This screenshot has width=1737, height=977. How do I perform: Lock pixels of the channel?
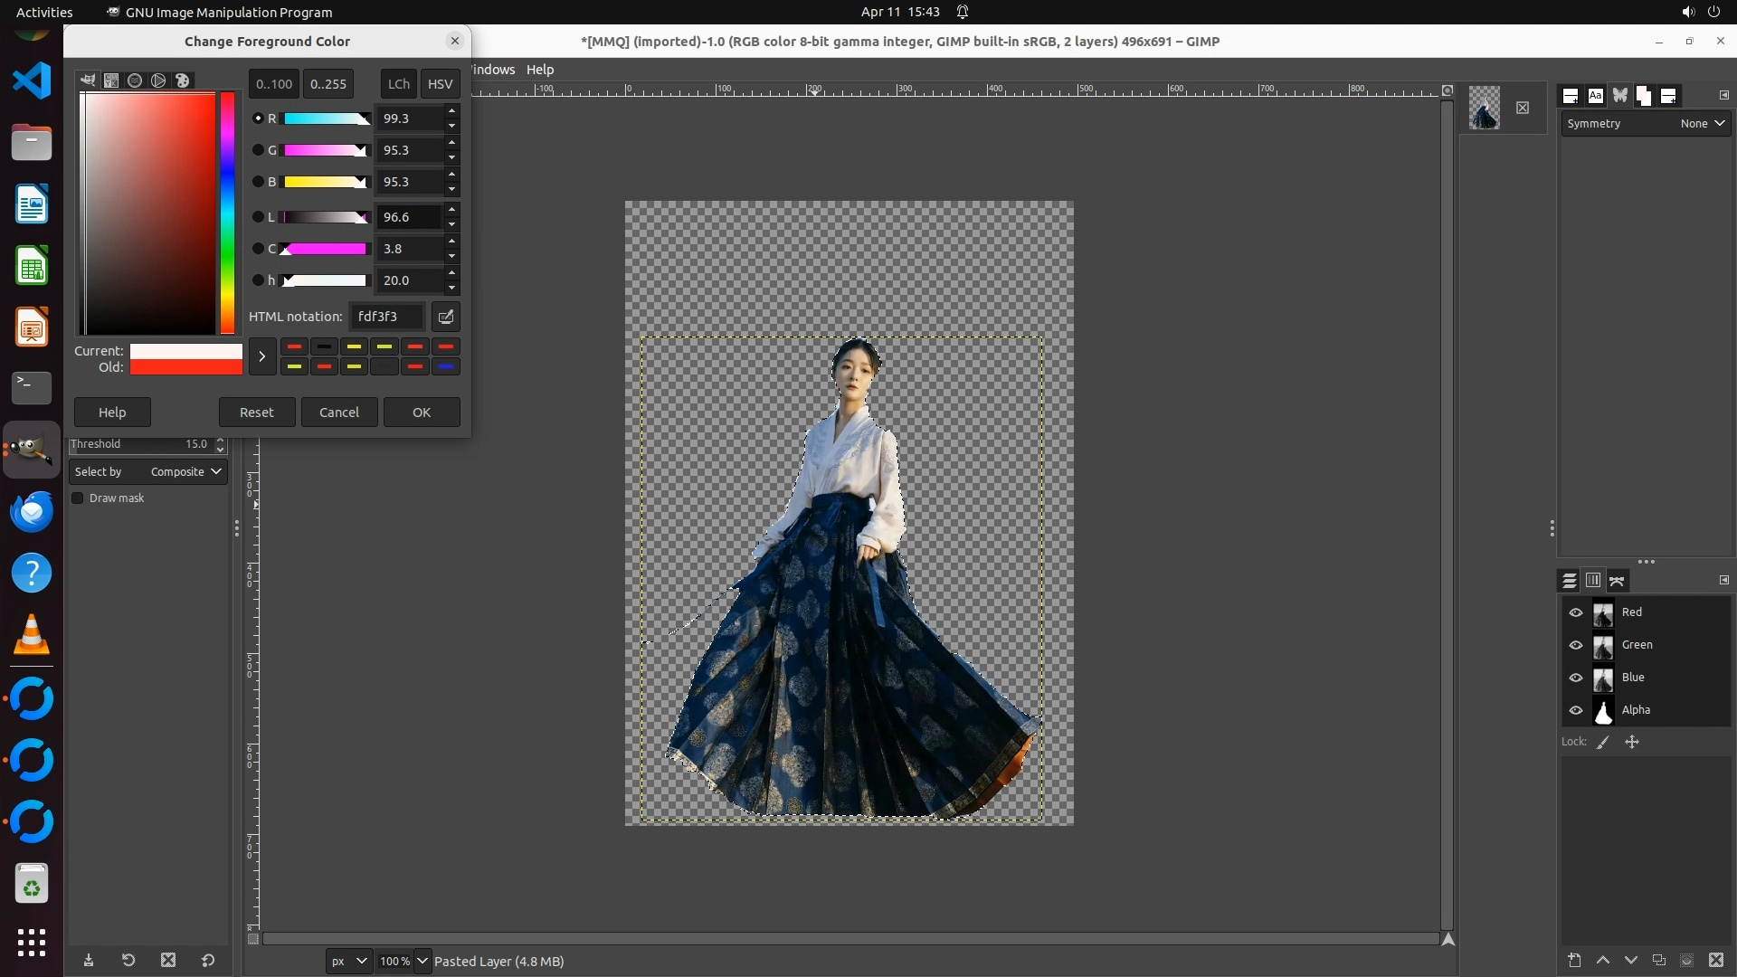coord(1603,742)
